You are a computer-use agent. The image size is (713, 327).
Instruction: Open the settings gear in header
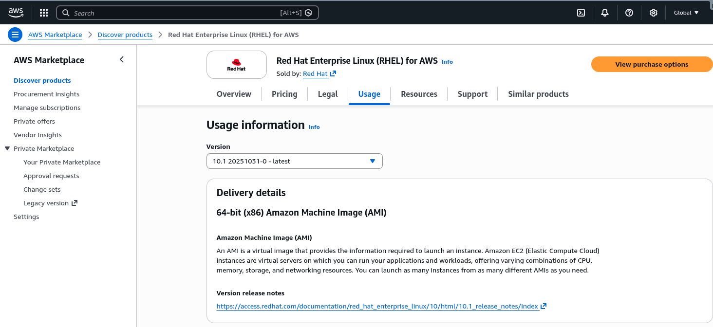[x=654, y=13]
